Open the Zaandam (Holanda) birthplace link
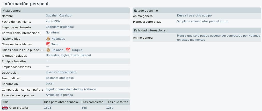Screen dimensions: 262x111 pyautogui.click(x=60, y=27)
